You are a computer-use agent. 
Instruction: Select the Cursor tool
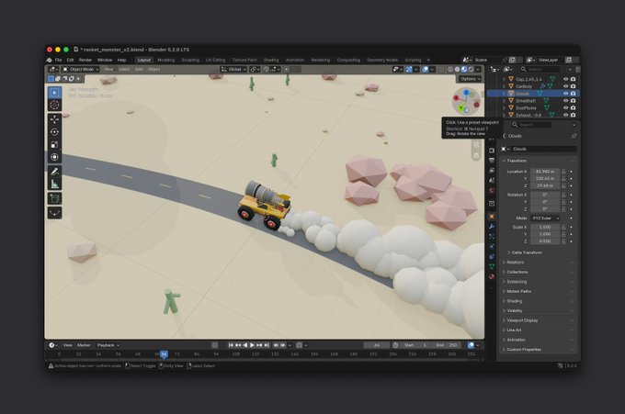click(x=54, y=105)
